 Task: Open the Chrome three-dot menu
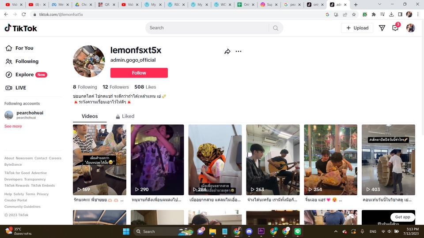tap(418, 15)
